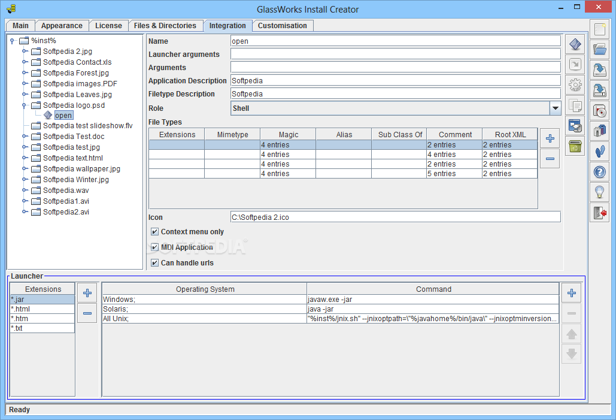Expand Softpedia Contact.xls tree handle
The height and width of the screenshot is (420, 616).
pos(25,62)
